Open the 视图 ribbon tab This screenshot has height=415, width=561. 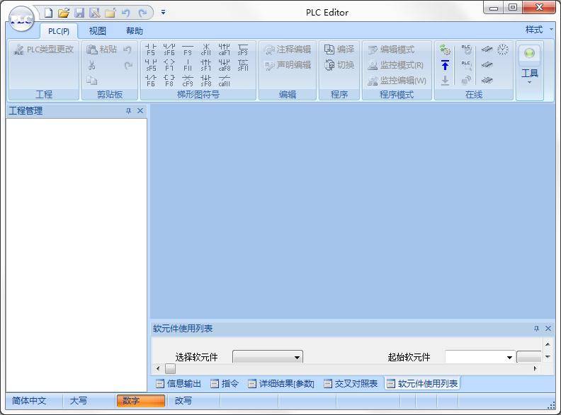coord(97,31)
